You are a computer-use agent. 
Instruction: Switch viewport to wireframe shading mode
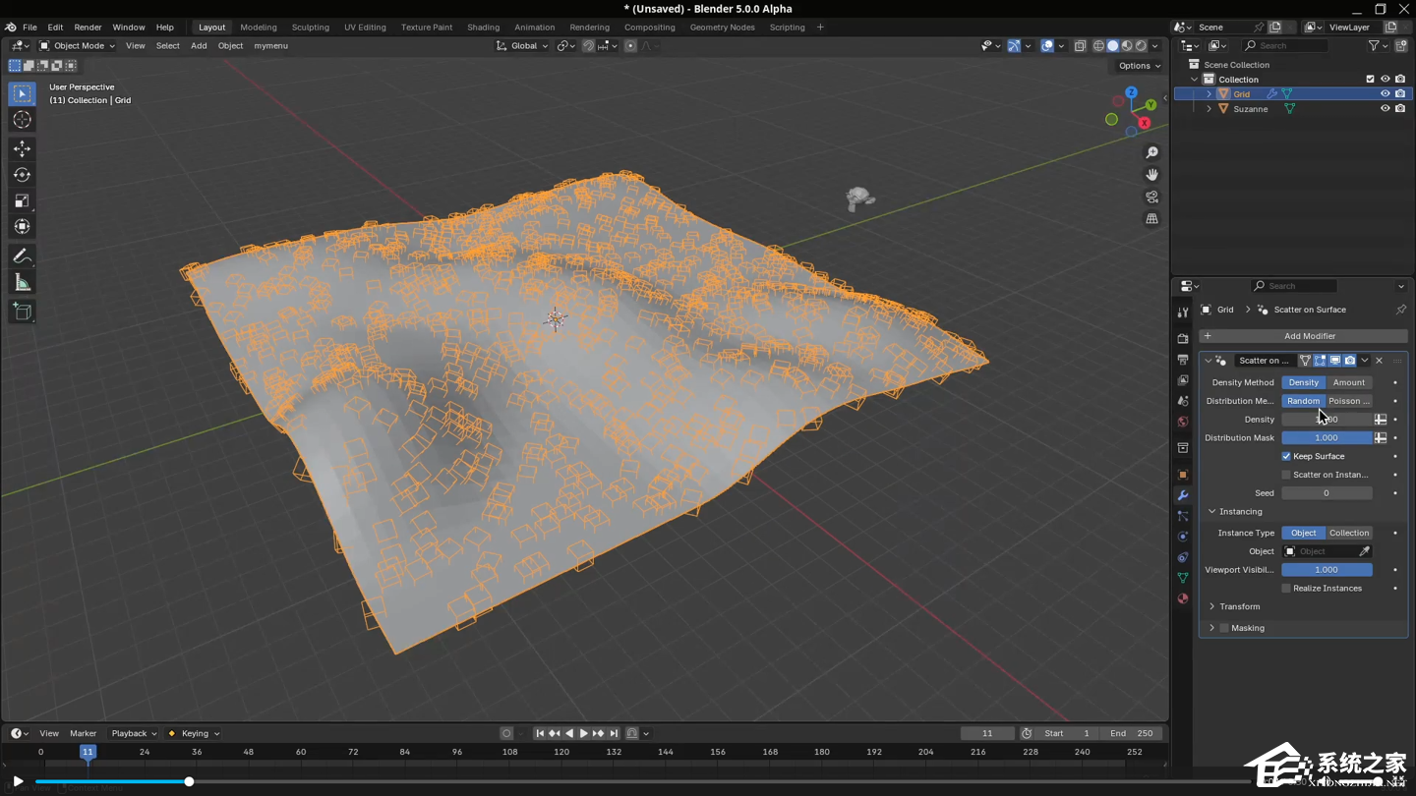coord(1098,45)
